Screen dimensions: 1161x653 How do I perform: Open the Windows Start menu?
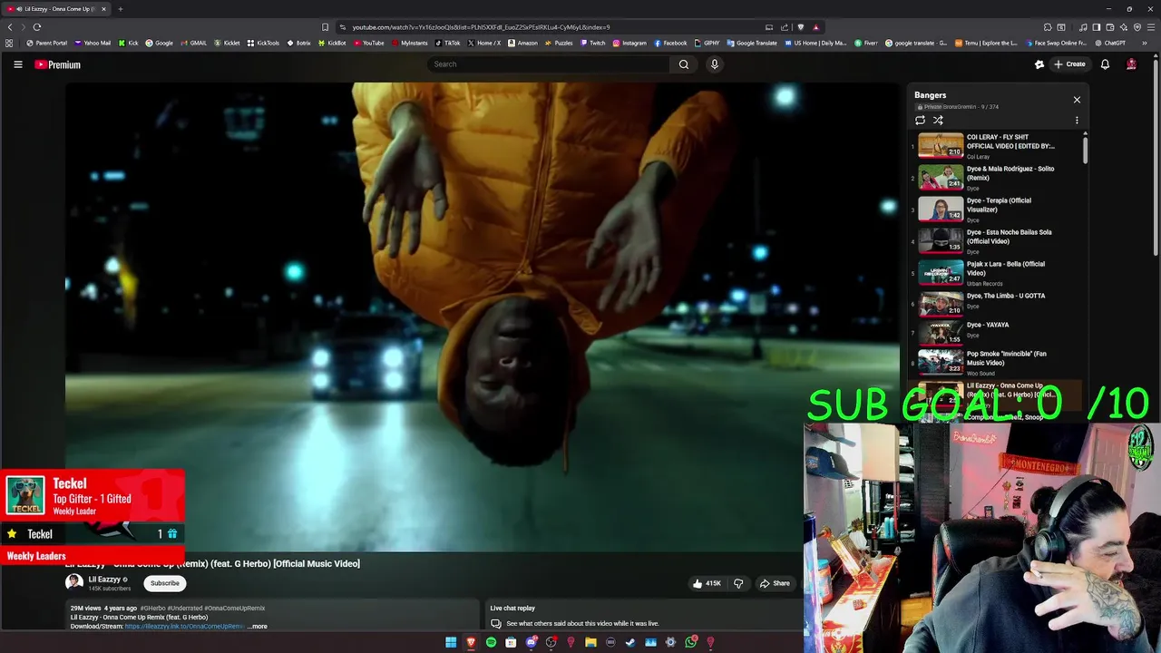point(451,643)
